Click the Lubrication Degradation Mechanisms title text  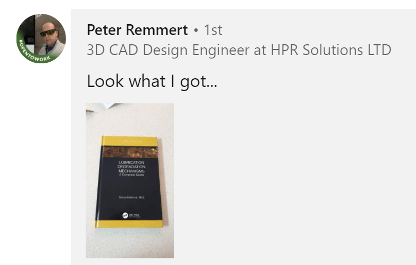[x=131, y=167]
